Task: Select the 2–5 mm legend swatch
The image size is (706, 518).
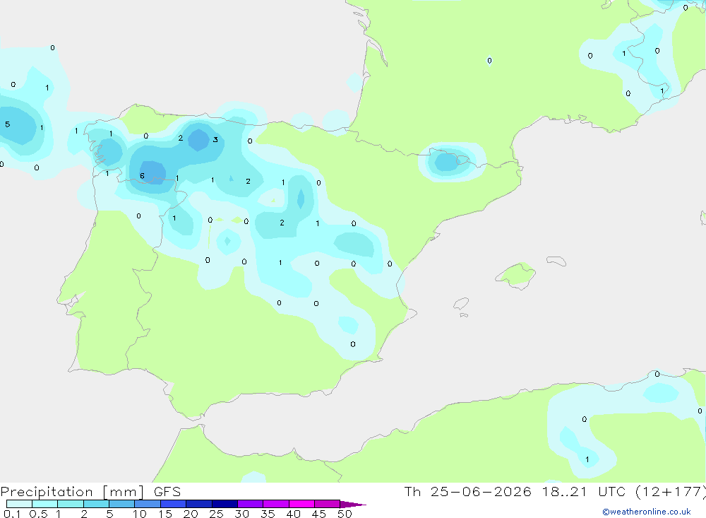Action: (x=96, y=504)
